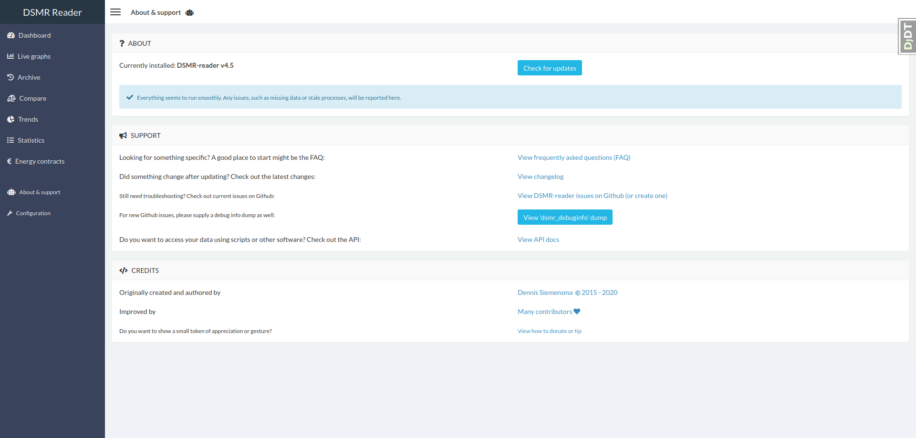916x438 pixels.
Task: Click the Compare balance-scale icon
Action: (11, 98)
